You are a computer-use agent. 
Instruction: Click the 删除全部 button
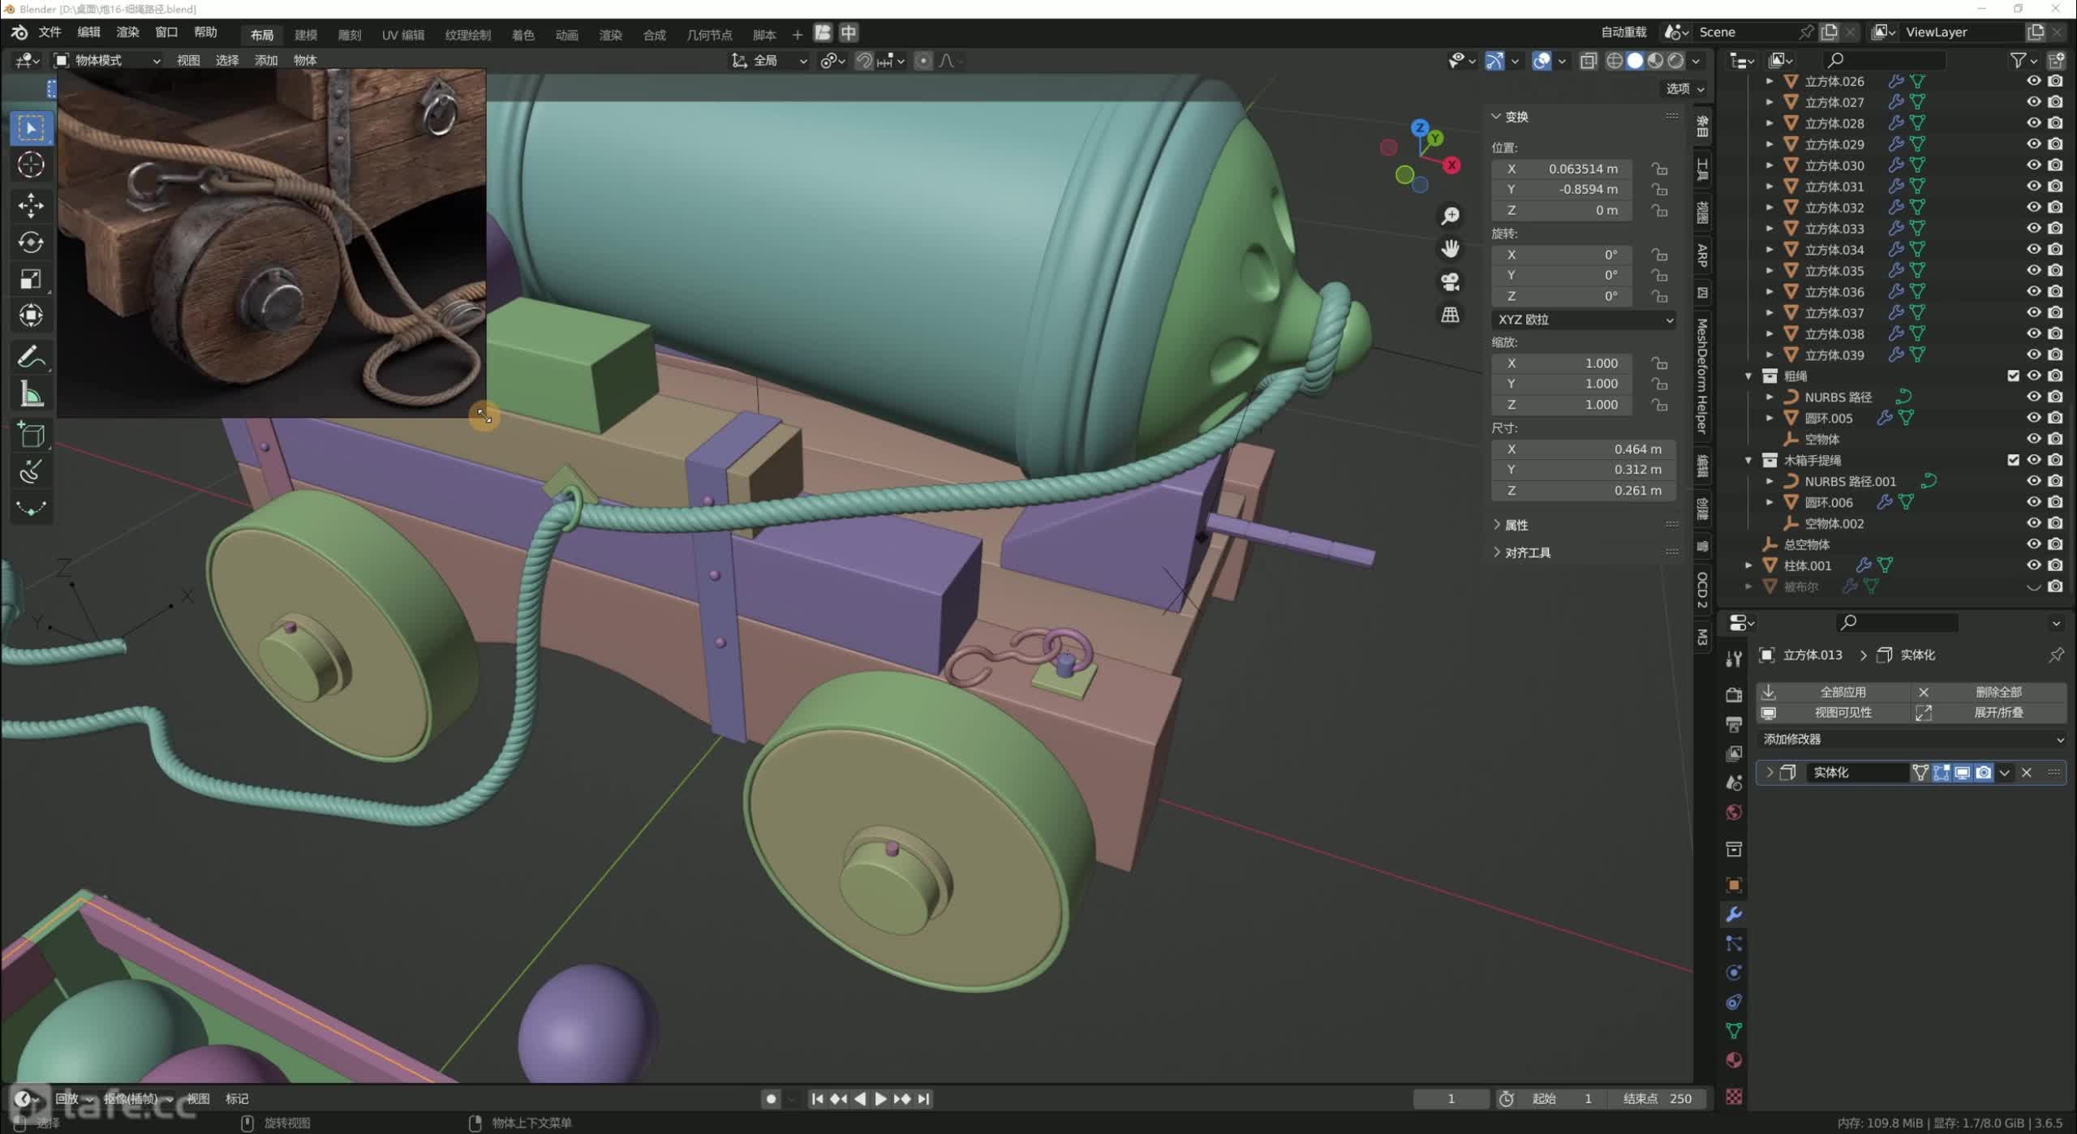tap(1989, 692)
